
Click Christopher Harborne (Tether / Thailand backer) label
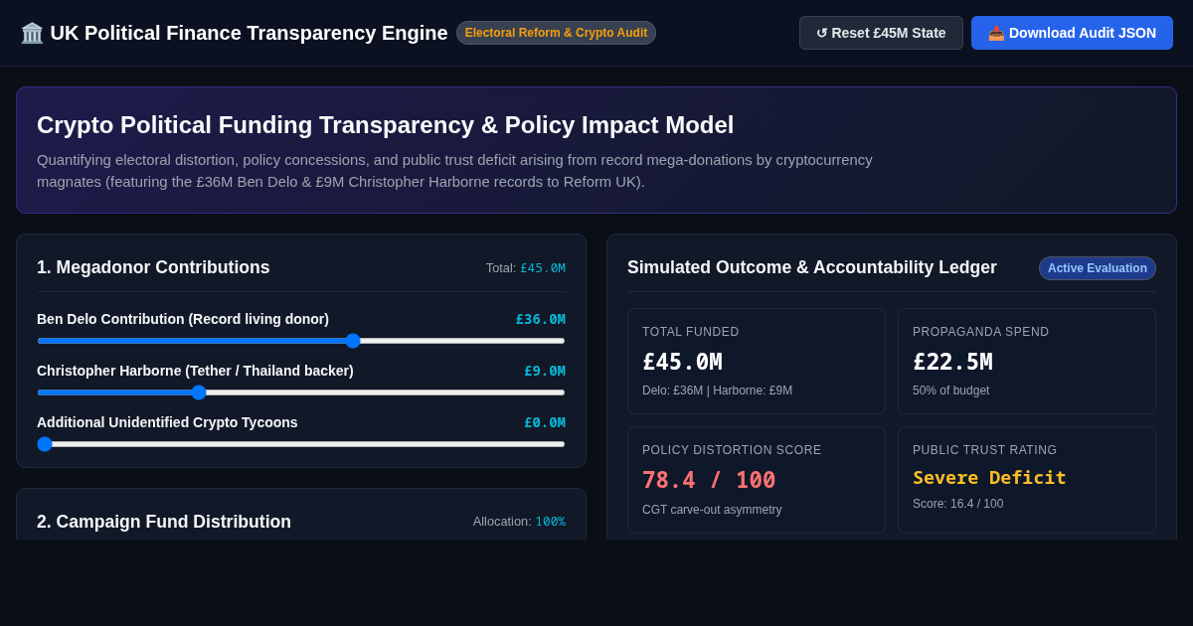point(195,371)
